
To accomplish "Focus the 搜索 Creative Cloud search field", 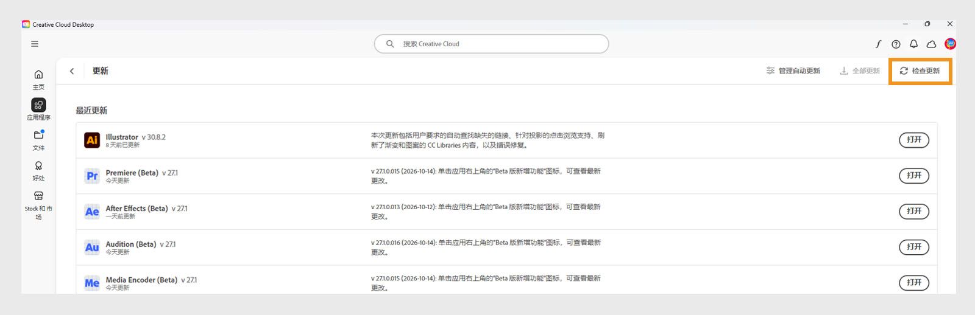I will [x=491, y=44].
